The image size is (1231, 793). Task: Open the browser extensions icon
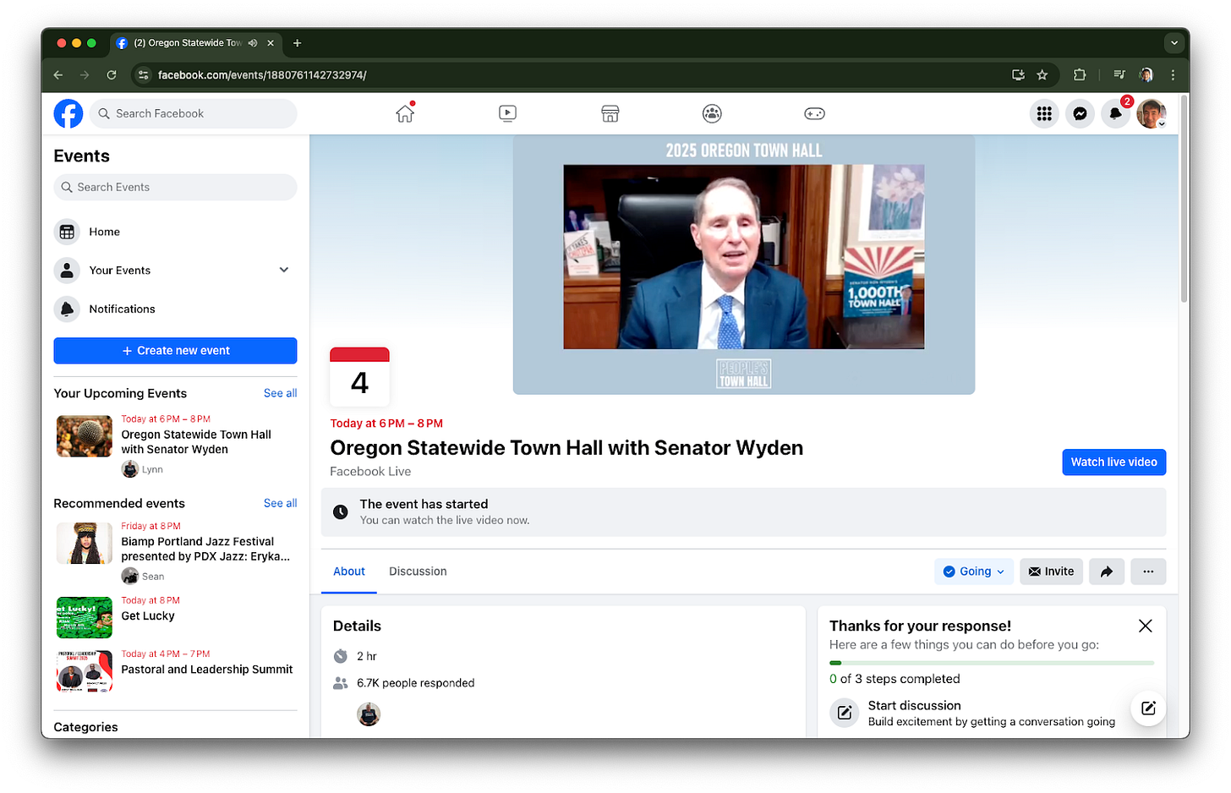click(1080, 75)
